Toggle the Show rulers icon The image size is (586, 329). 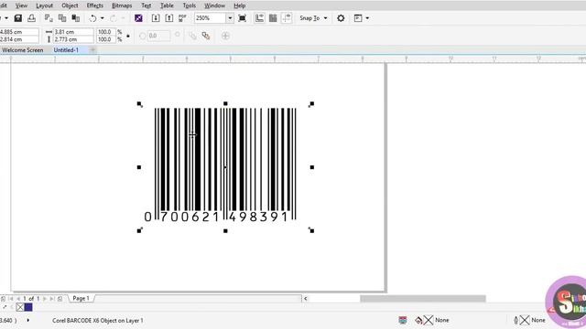click(259, 18)
